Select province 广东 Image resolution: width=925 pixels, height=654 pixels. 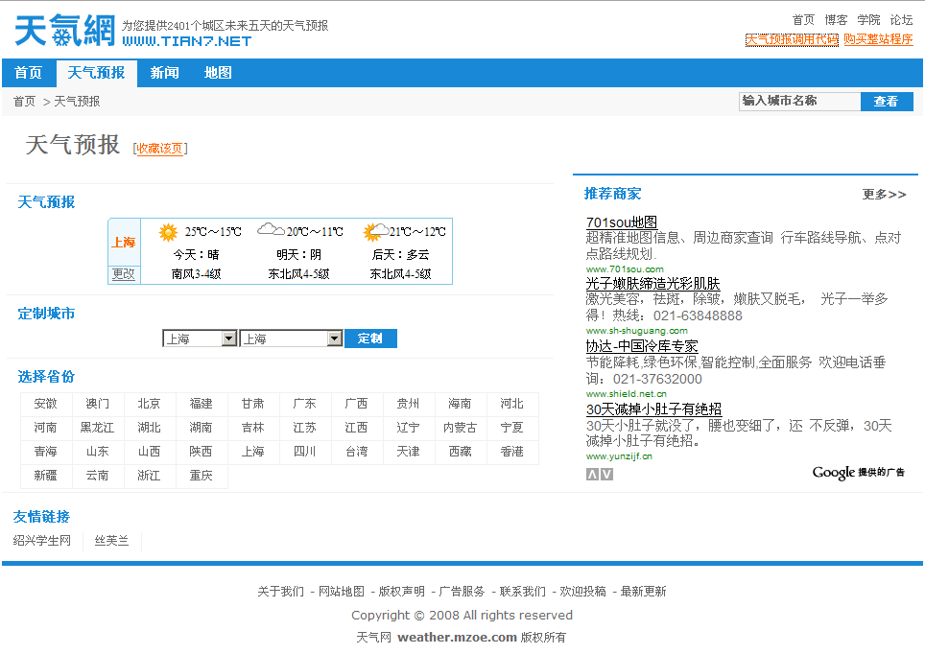tap(305, 404)
